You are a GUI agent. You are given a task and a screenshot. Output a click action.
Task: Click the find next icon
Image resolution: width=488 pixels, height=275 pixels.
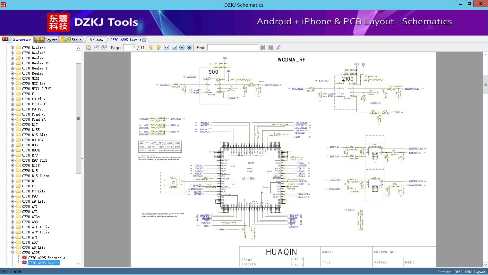271,47
